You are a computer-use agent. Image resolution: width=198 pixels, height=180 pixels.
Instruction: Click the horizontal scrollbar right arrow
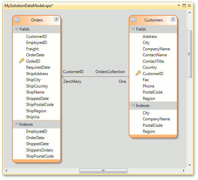pos(184,171)
